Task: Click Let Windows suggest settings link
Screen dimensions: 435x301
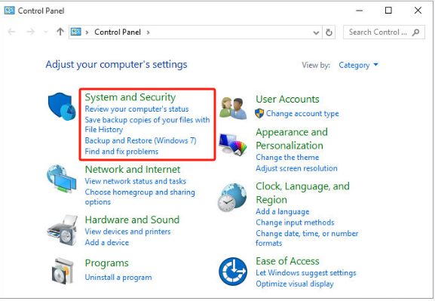Action: (306, 272)
